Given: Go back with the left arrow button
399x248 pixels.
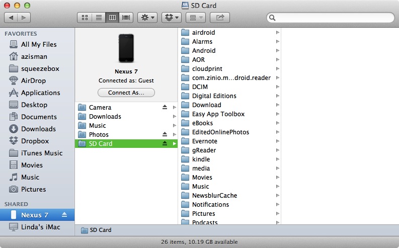Looking at the screenshot, I should click(x=11, y=18).
